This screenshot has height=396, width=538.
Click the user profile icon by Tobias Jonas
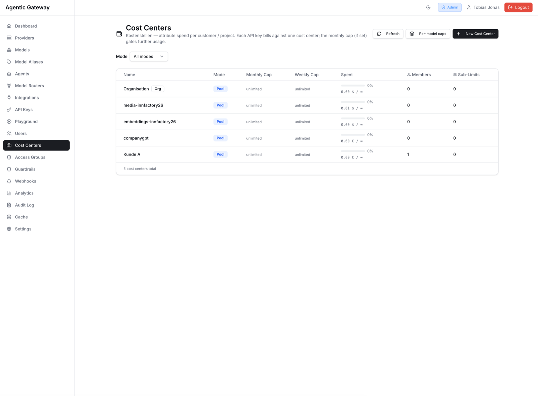click(x=469, y=7)
